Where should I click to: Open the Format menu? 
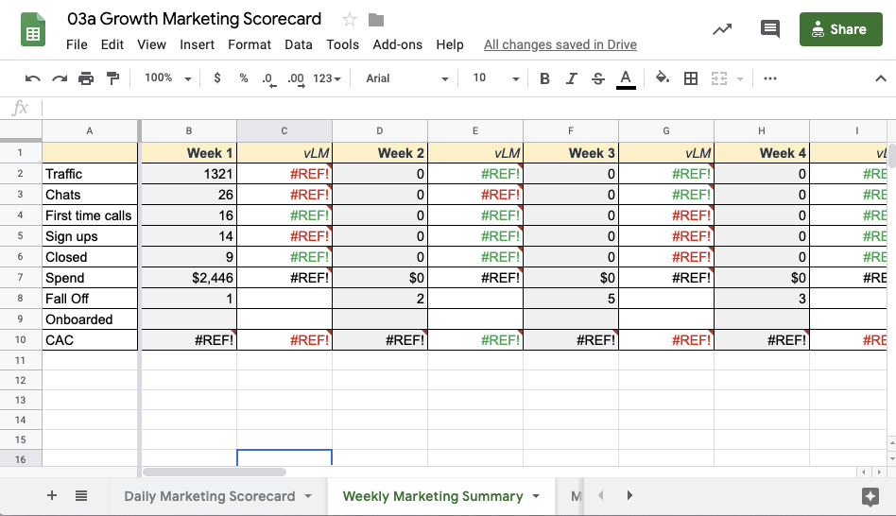point(250,44)
